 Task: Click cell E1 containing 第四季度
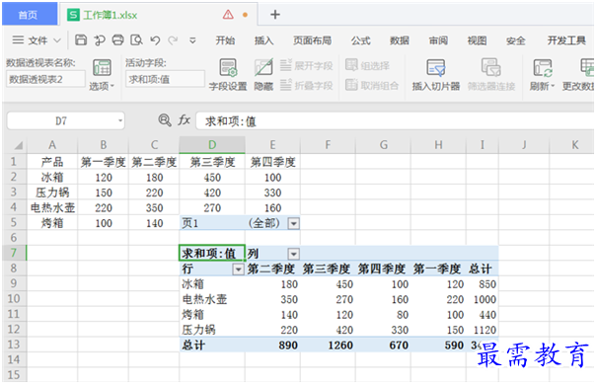click(x=272, y=162)
